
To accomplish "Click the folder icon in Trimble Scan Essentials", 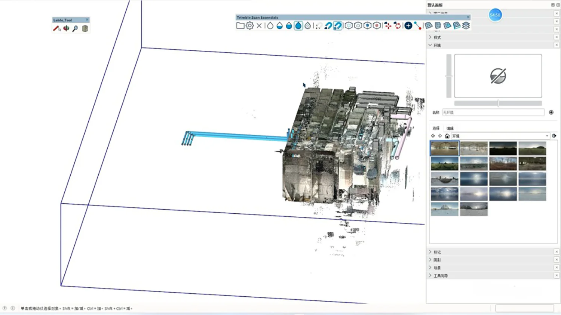I will click(x=240, y=25).
